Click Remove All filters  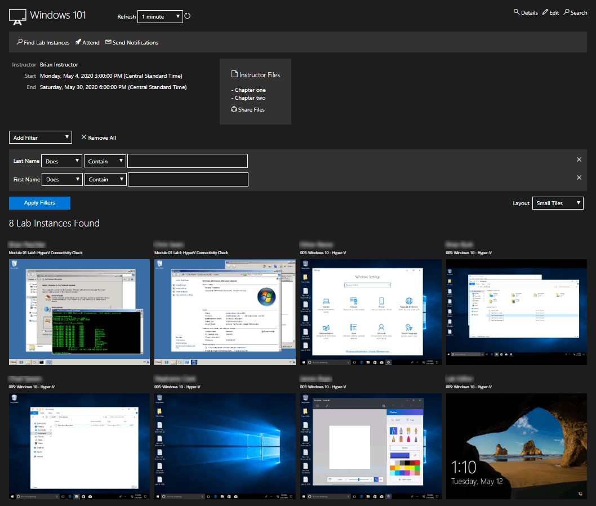pos(99,137)
